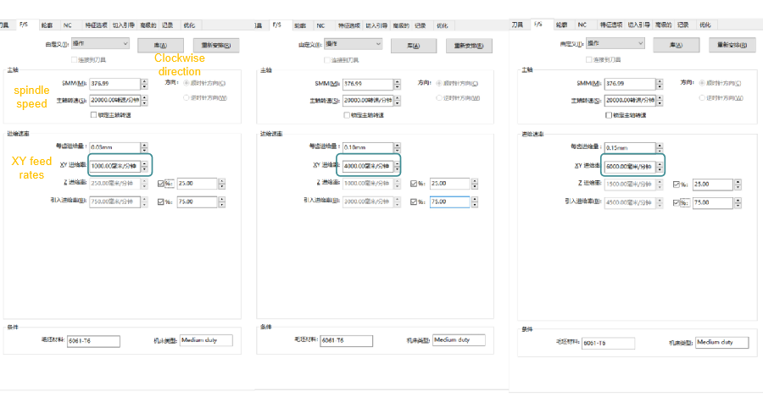Toggle Z feed percent checkbox in left panel

(x=160, y=184)
